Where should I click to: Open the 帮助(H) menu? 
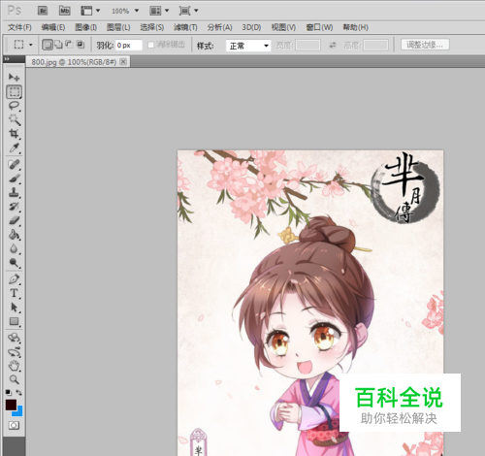(x=355, y=27)
